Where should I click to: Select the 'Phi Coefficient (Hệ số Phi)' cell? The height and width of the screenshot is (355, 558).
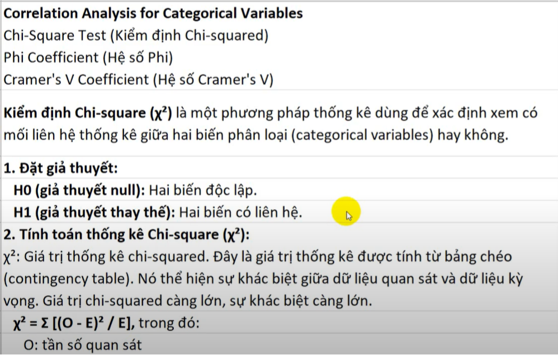pos(88,57)
